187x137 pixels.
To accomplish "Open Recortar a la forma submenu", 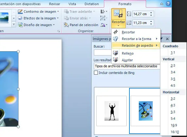I will pos(136,39).
